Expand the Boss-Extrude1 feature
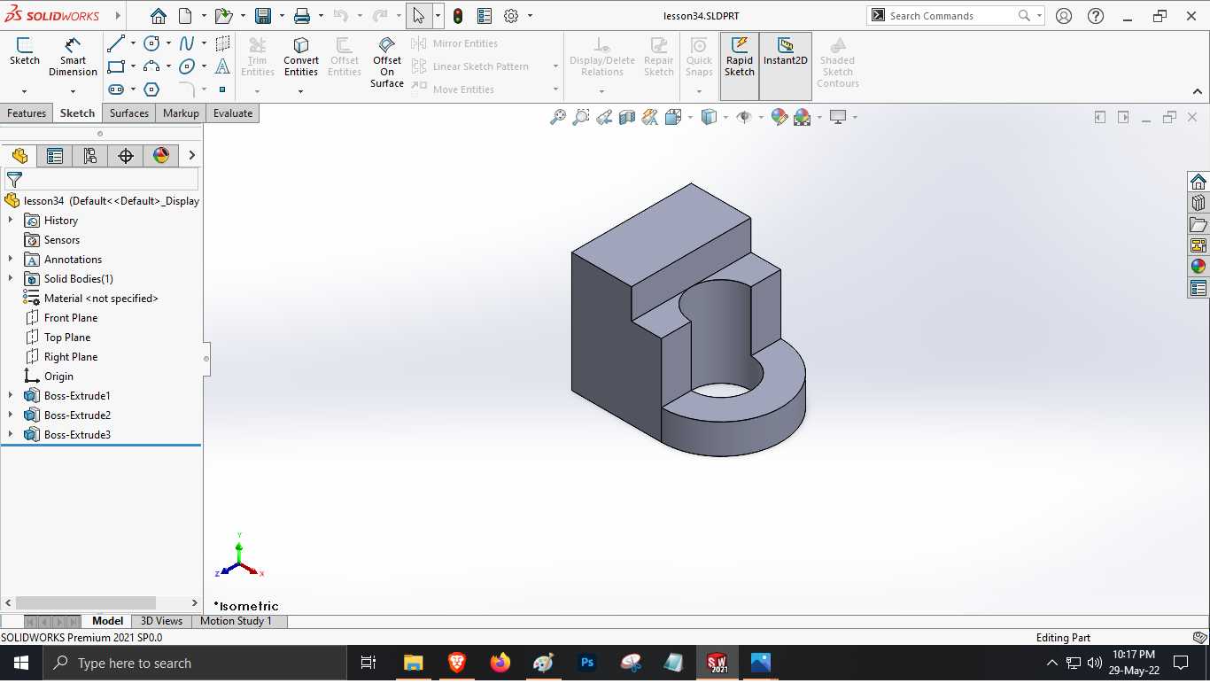1210x691 pixels. [11, 395]
